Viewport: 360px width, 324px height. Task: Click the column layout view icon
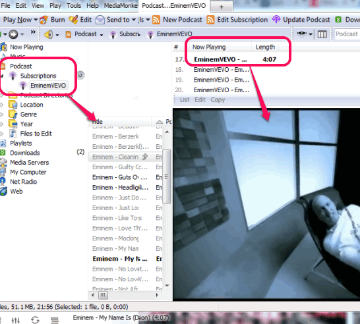point(322,34)
